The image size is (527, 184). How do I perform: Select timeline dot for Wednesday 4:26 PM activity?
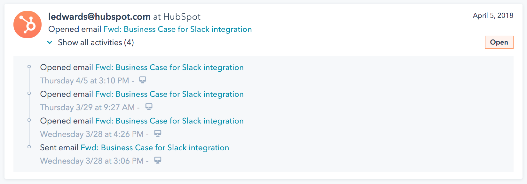pyautogui.click(x=29, y=120)
